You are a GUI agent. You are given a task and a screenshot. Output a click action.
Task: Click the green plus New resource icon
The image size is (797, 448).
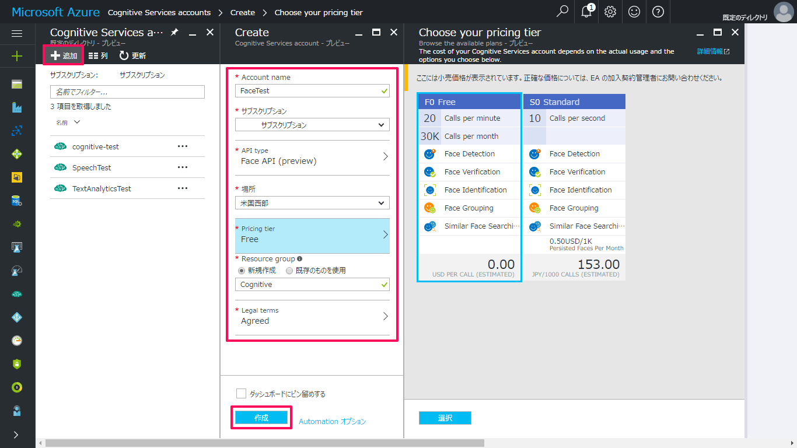(x=17, y=56)
